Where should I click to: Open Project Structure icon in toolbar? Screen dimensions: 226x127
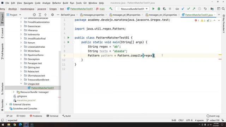pyautogui.click(x=212, y=9)
